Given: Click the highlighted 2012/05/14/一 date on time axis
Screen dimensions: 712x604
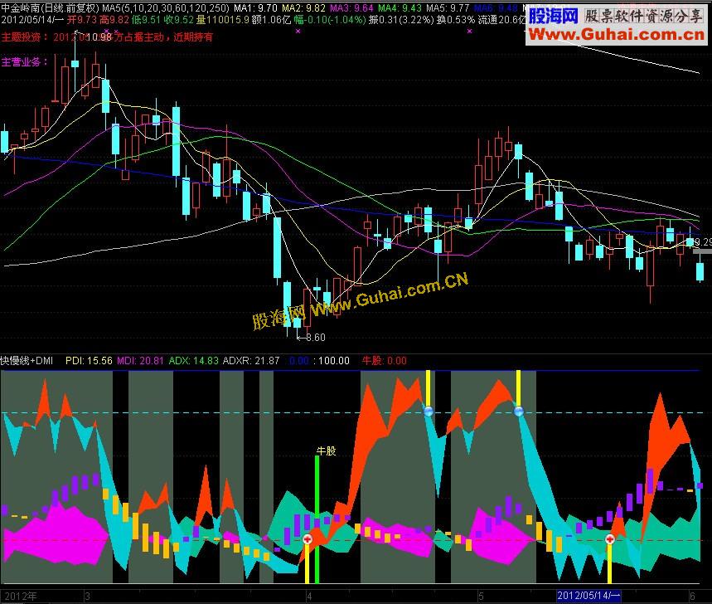Looking at the screenshot, I should 588,596.
